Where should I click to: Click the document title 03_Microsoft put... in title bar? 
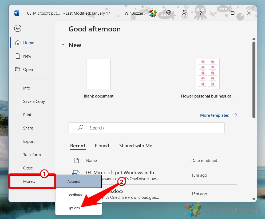point(43,13)
